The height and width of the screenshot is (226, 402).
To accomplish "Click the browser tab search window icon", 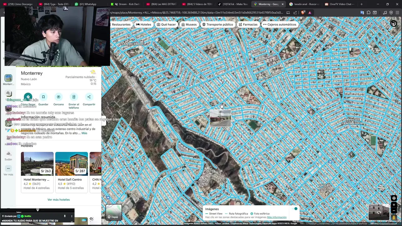I will [375, 13].
